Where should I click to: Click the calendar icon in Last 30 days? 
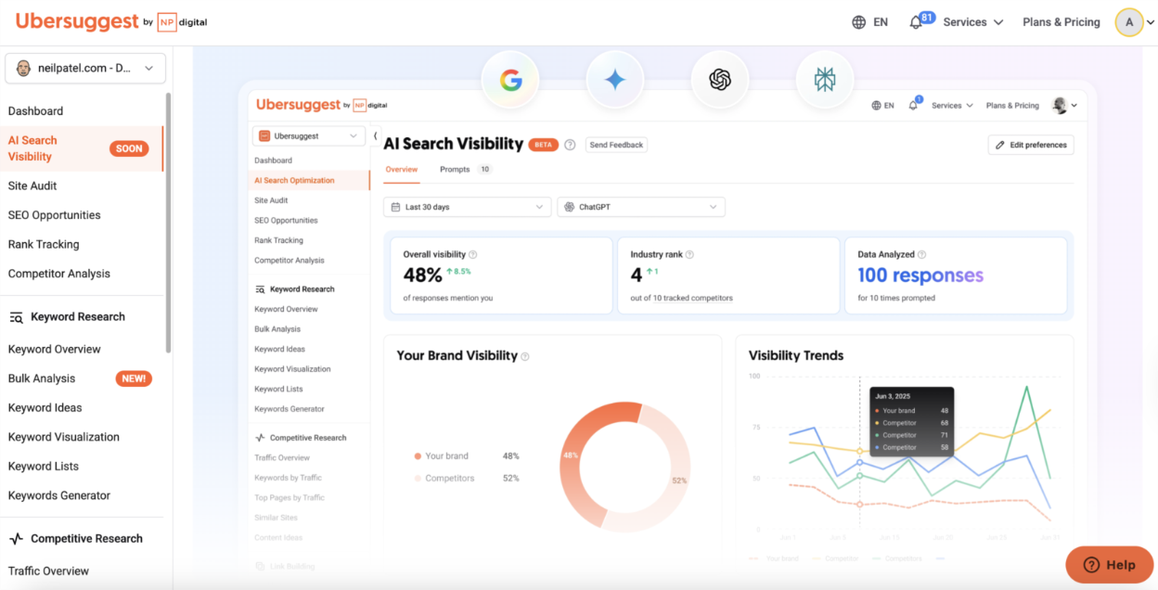point(396,207)
